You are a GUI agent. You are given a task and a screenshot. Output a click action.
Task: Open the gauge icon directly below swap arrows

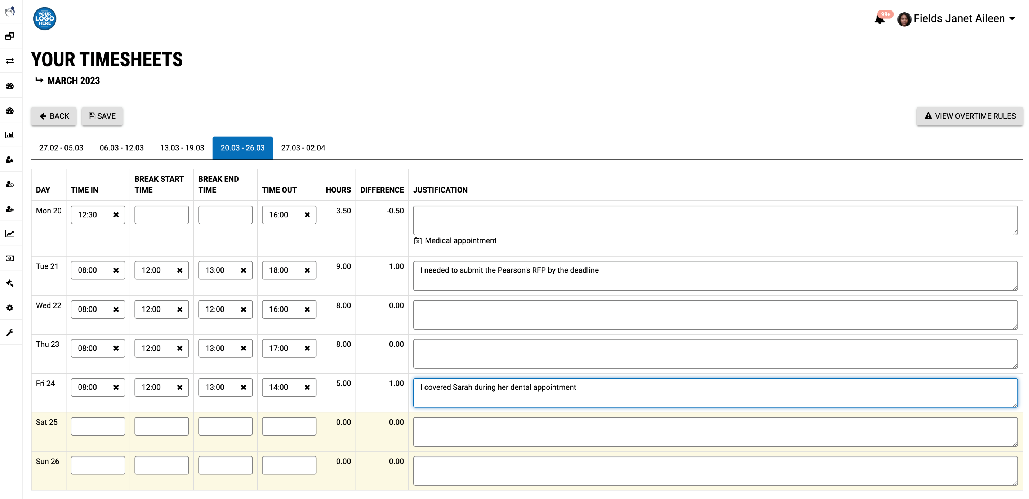point(10,86)
